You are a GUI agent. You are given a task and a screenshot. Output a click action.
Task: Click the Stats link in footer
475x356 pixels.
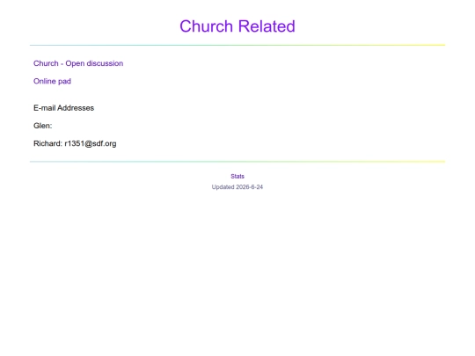(x=237, y=176)
